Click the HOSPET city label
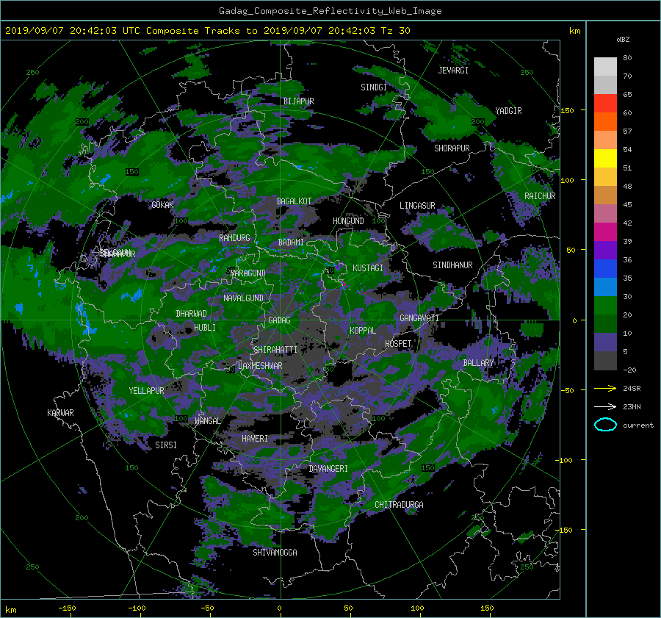Viewport: 661px width, 618px height. [398, 344]
